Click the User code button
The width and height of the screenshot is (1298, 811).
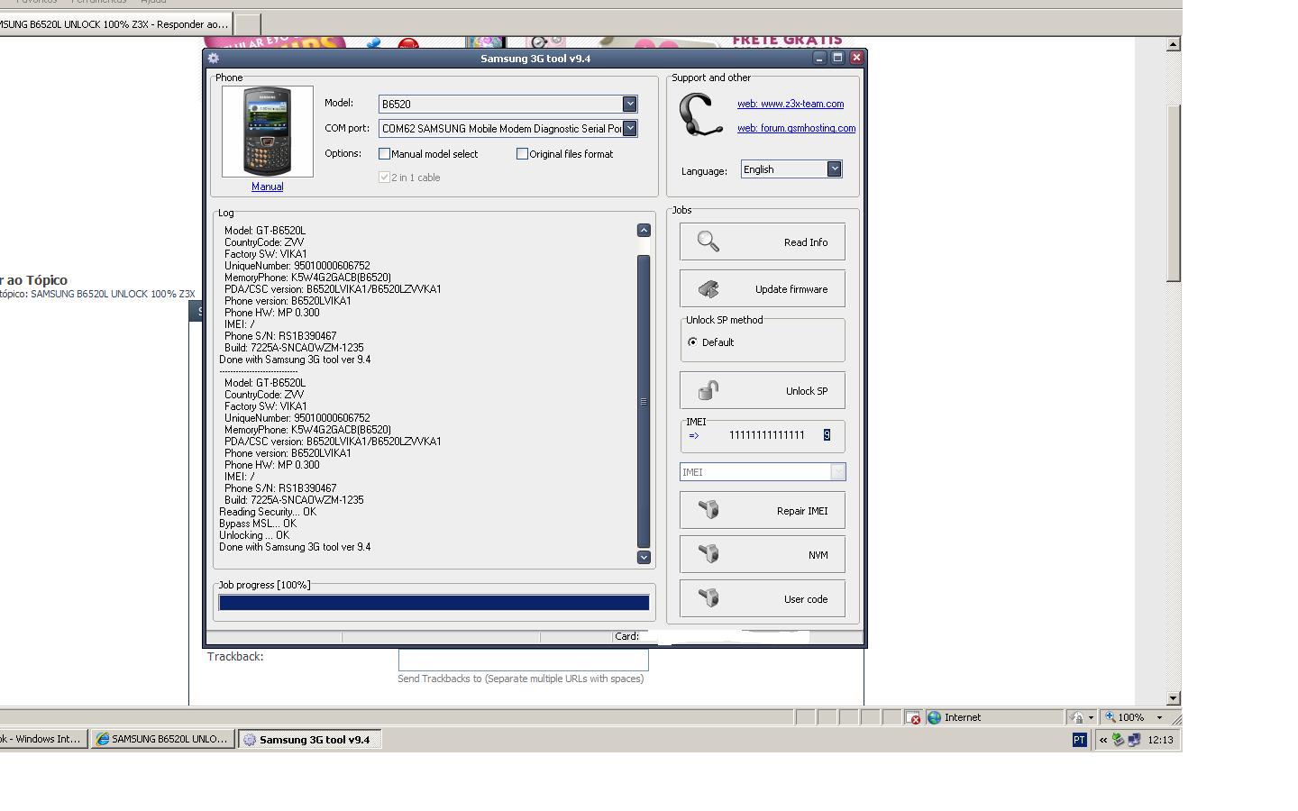763,598
